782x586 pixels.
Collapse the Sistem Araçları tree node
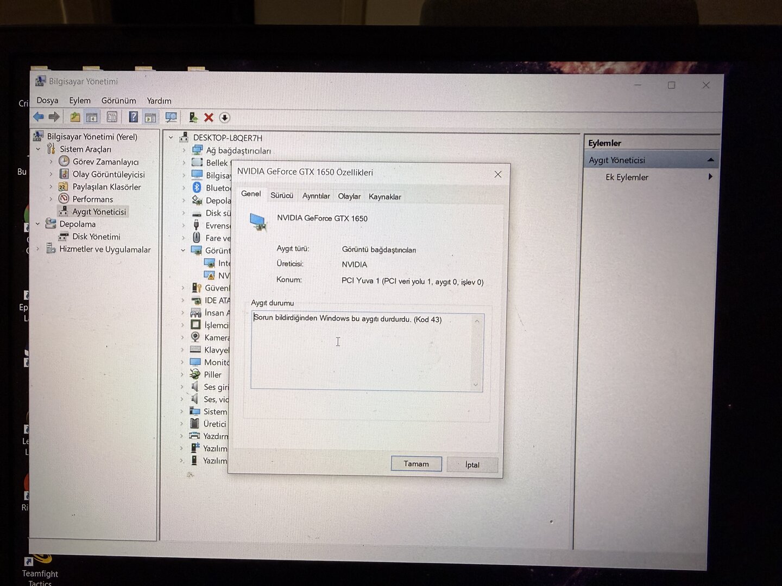coord(38,149)
